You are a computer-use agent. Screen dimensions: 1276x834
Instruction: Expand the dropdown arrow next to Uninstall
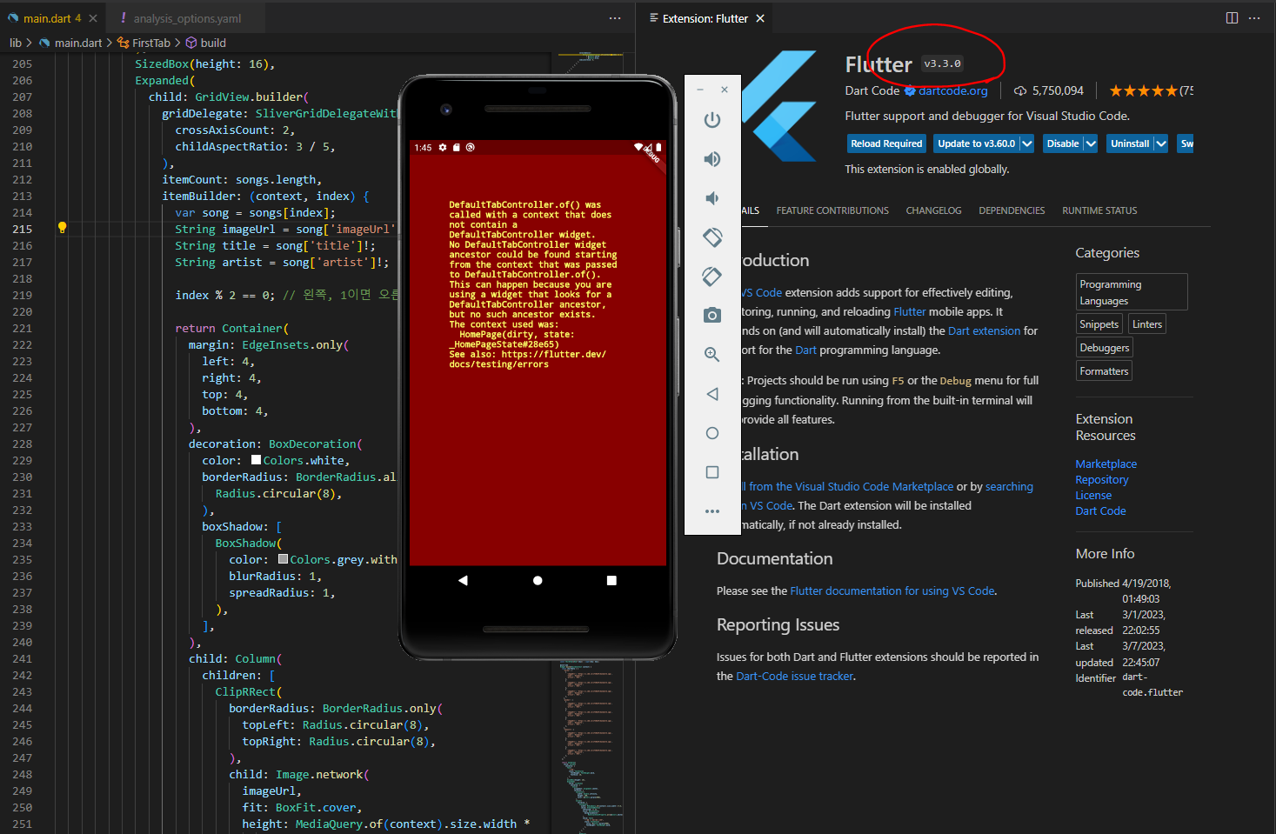point(1161,143)
